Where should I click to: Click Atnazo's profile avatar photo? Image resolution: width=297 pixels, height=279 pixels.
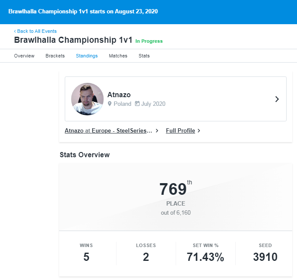pos(87,99)
